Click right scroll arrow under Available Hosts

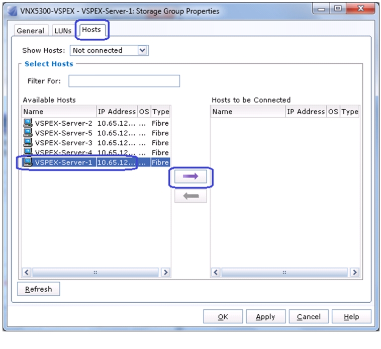pos(166,272)
